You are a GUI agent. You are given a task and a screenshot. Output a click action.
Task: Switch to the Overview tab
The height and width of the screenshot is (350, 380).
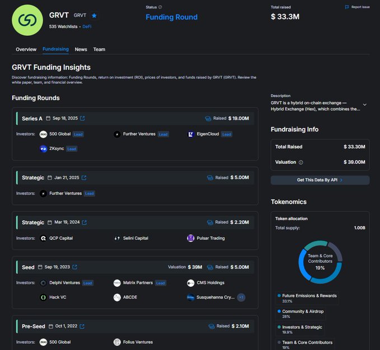tap(26, 49)
